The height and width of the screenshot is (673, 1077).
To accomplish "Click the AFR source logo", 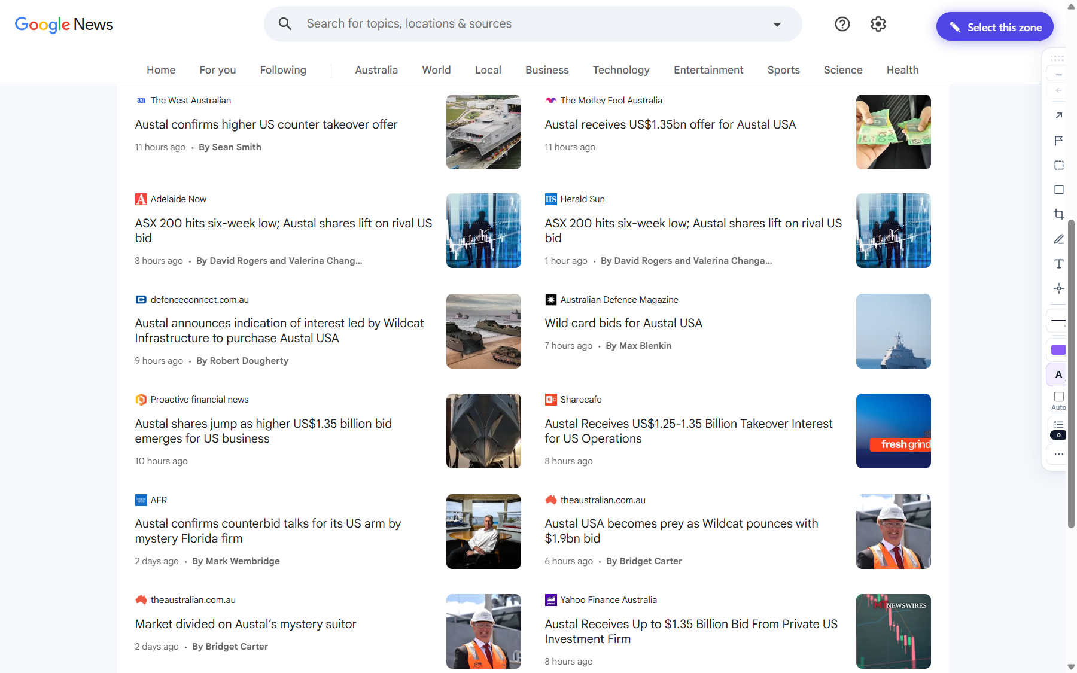I will pyautogui.click(x=141, y=500).
